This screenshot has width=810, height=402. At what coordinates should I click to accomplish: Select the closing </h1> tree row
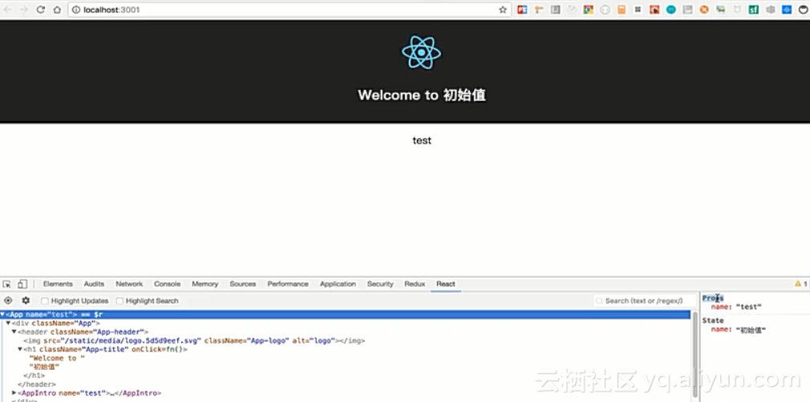(34, 376)
